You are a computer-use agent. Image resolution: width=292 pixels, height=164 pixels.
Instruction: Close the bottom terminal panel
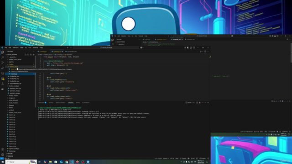pyautogui.click(x=208, y=102)
